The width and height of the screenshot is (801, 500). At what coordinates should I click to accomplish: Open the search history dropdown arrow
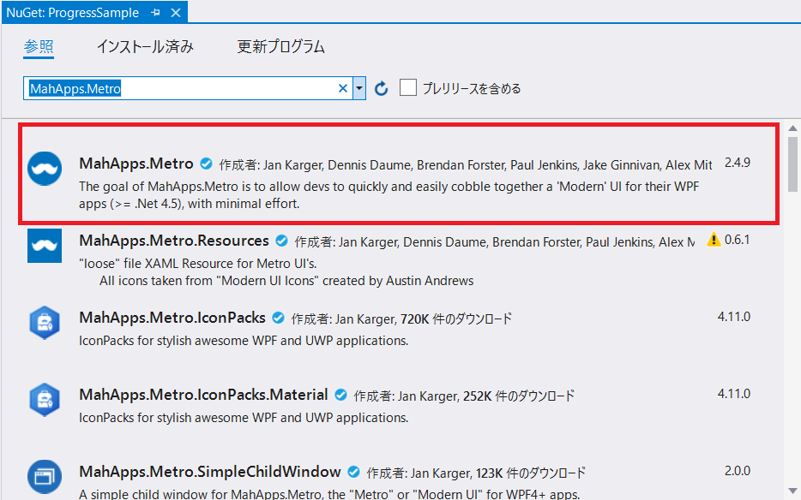[x=359, y=89]
